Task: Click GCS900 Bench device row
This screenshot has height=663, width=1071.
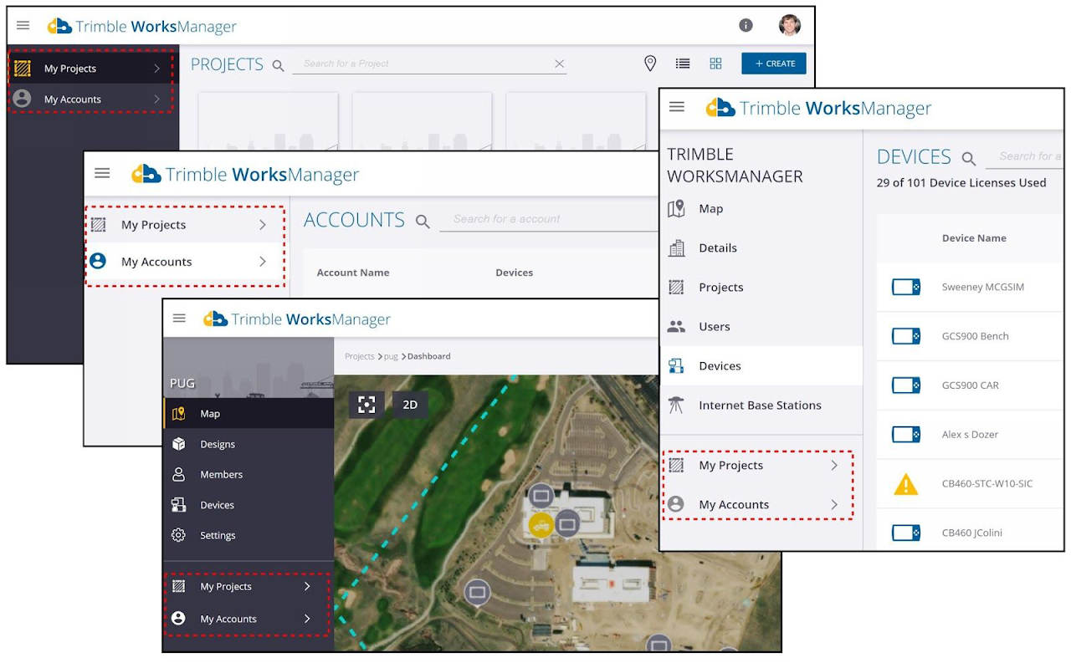Action: point(970,337)
